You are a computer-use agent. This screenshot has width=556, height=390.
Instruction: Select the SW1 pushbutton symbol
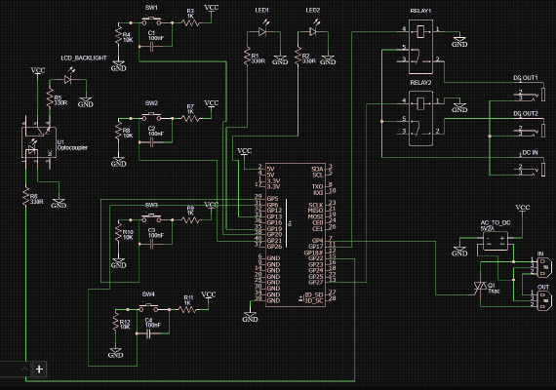(x=151, y=21)
